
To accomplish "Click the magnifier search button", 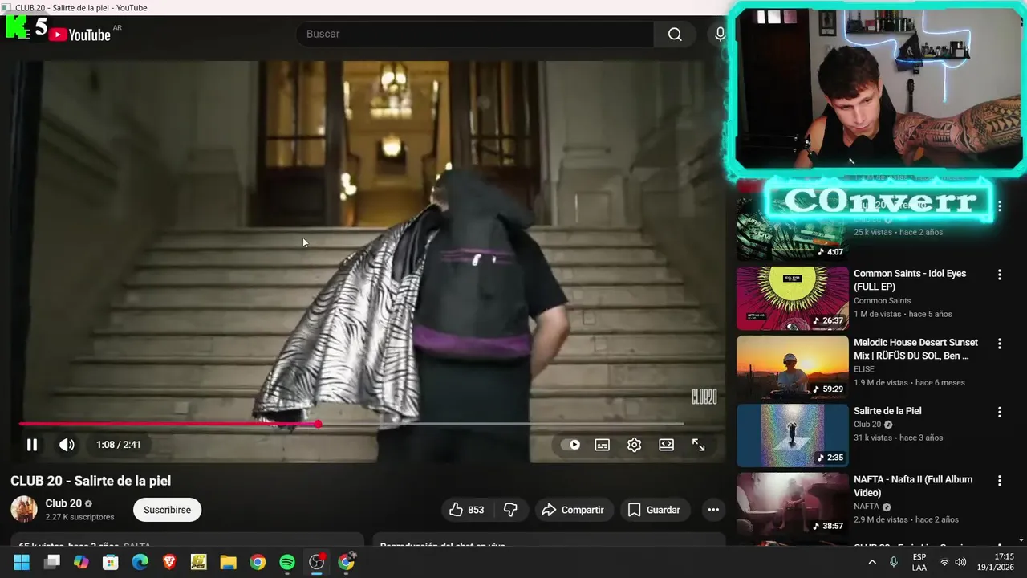I will (675, 34).
